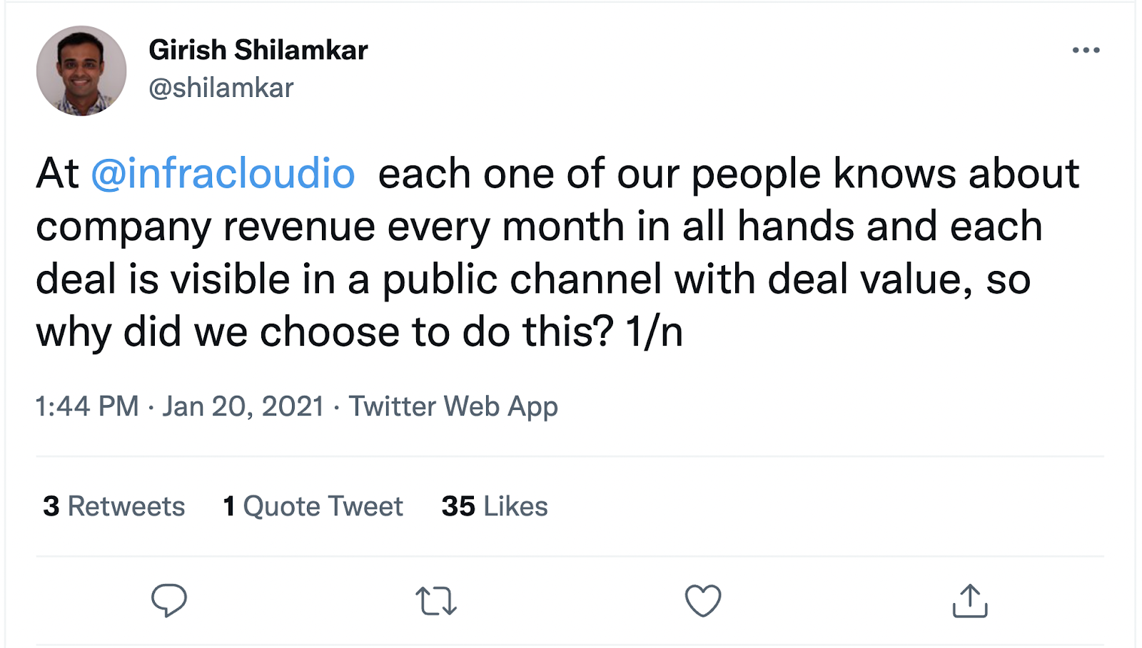This screenshot has width=1142, height=648.
Task: Click the '1/n' thread marker text
Action: [654, 332]
